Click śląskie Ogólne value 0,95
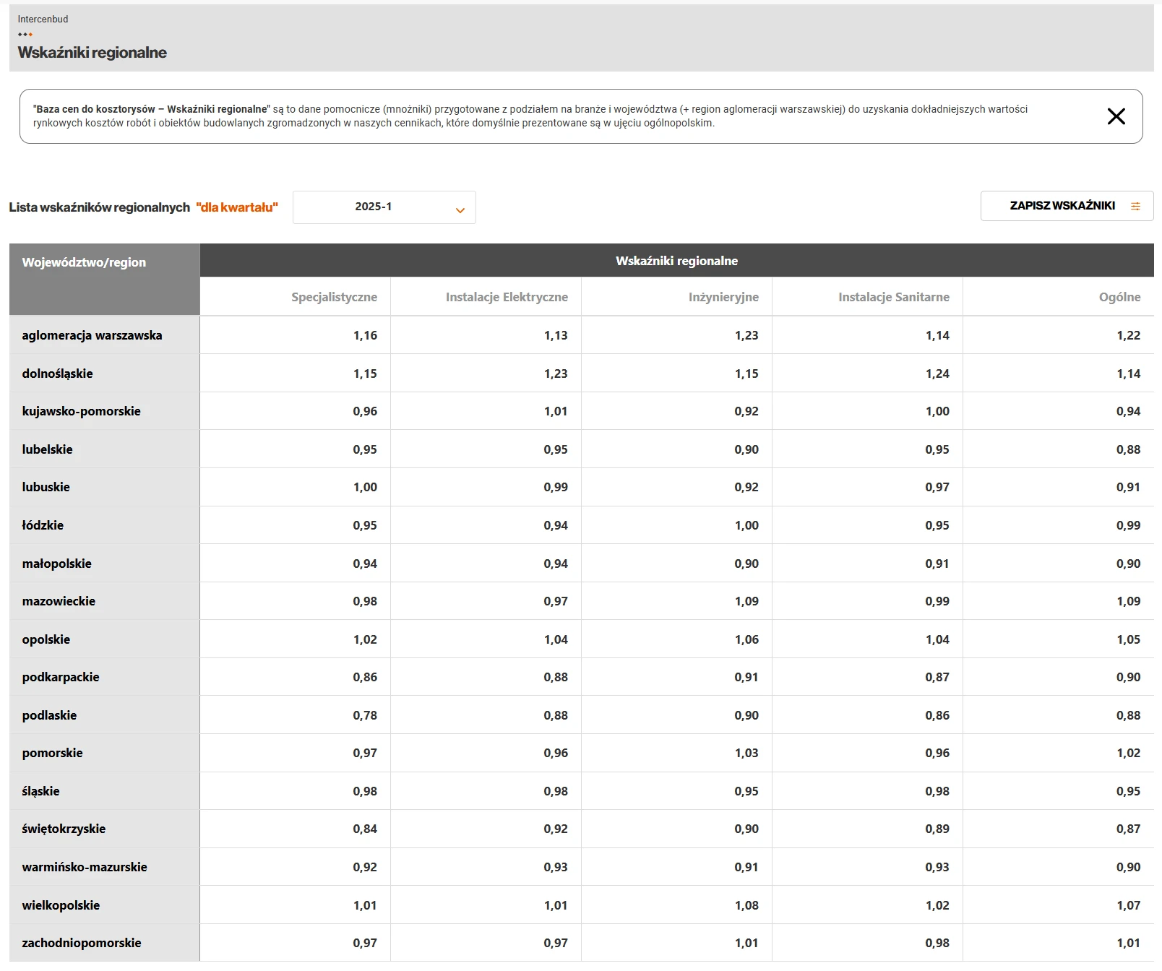The image size is (1162, 971). pyautogui.click(x=1128, y=791)
